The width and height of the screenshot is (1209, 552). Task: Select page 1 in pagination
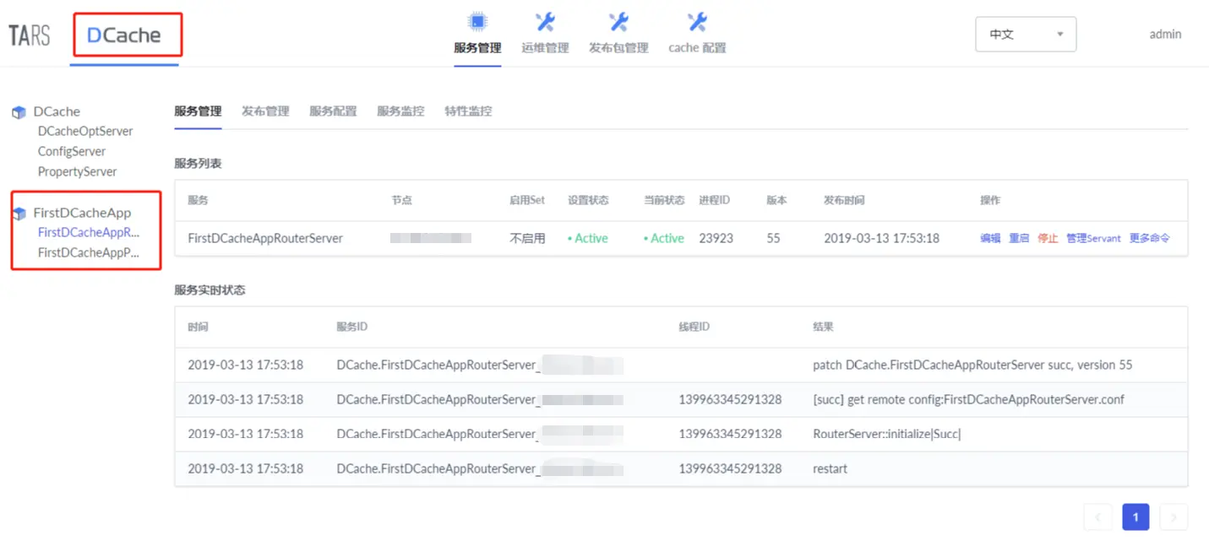1135,517
